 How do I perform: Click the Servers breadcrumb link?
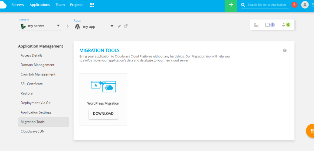pyautogui.click(x=24, y=20)
